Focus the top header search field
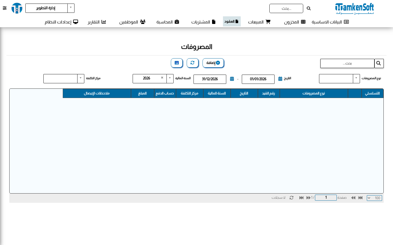Viewport: 393px width, 245px height. (286, 8)
